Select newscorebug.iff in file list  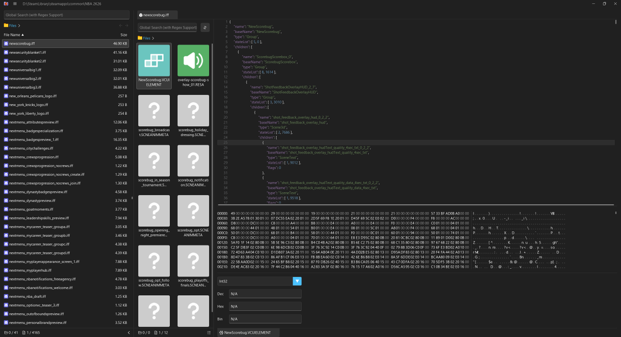66,43
